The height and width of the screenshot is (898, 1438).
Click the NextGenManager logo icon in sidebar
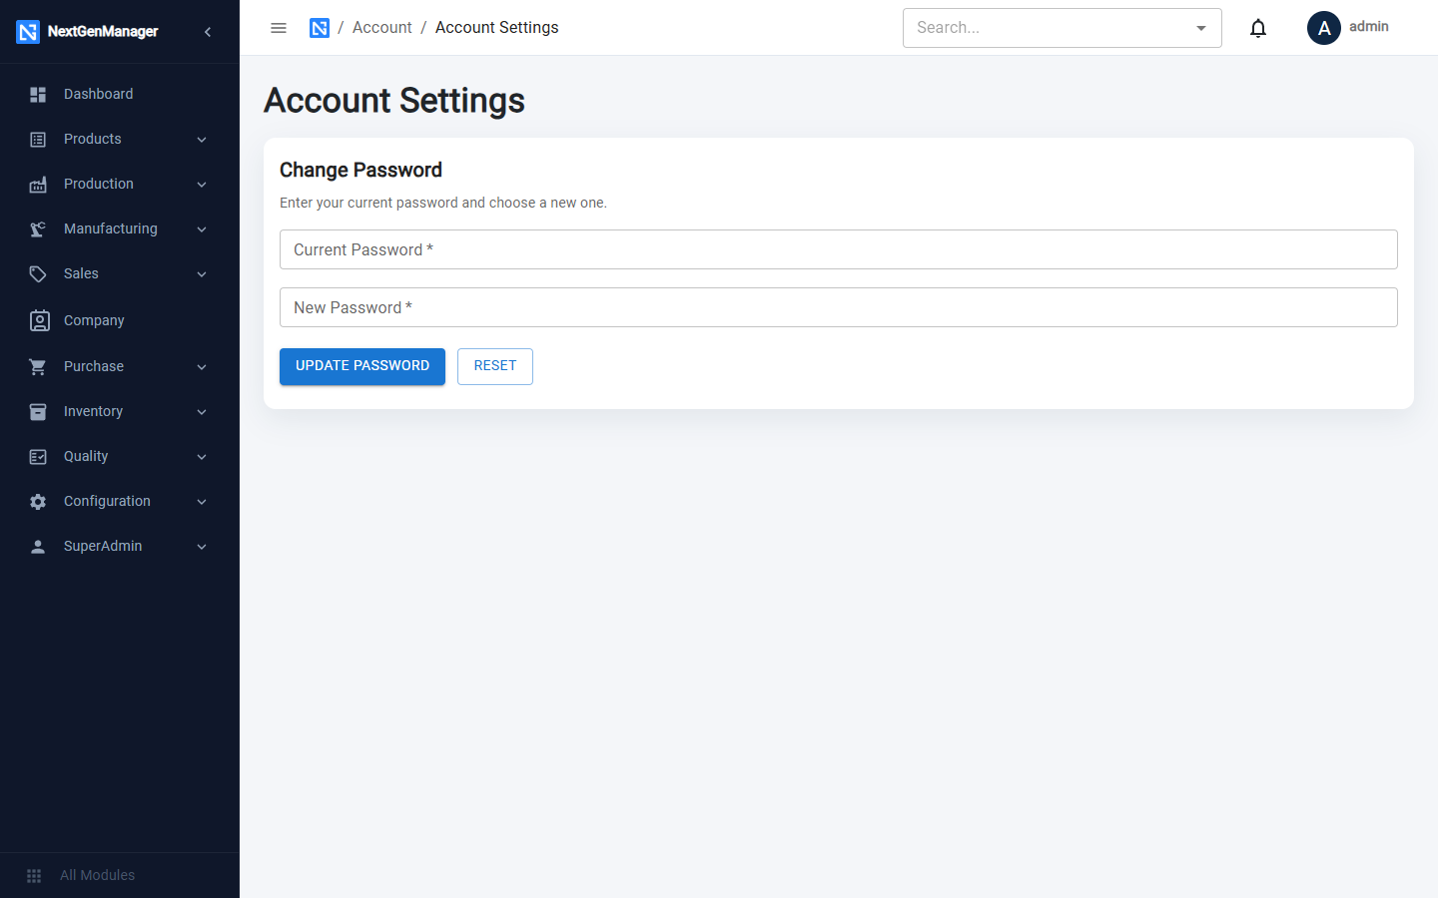[x=28, y=32]
